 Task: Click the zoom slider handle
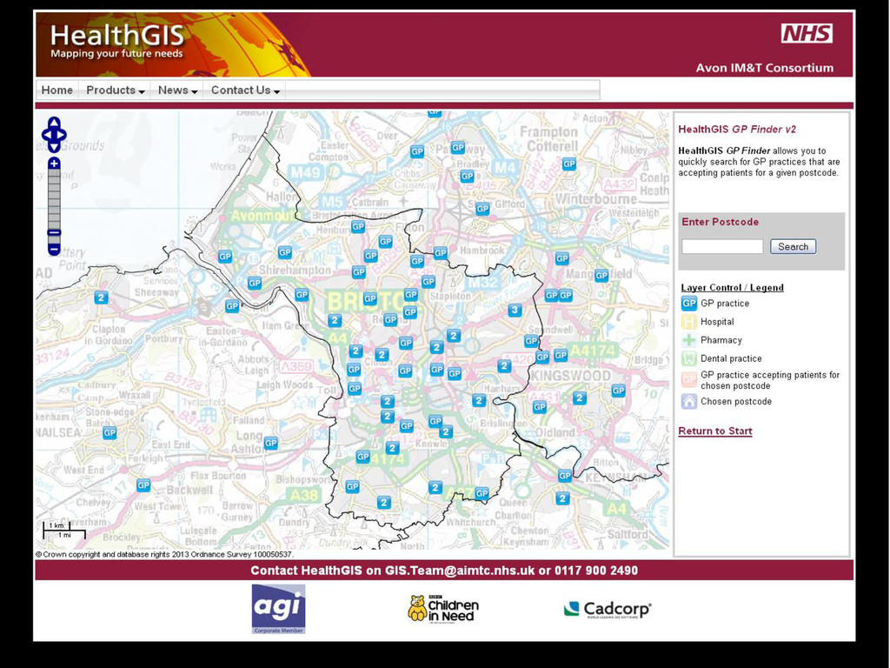pyautogui.click(x=54, y=232)
